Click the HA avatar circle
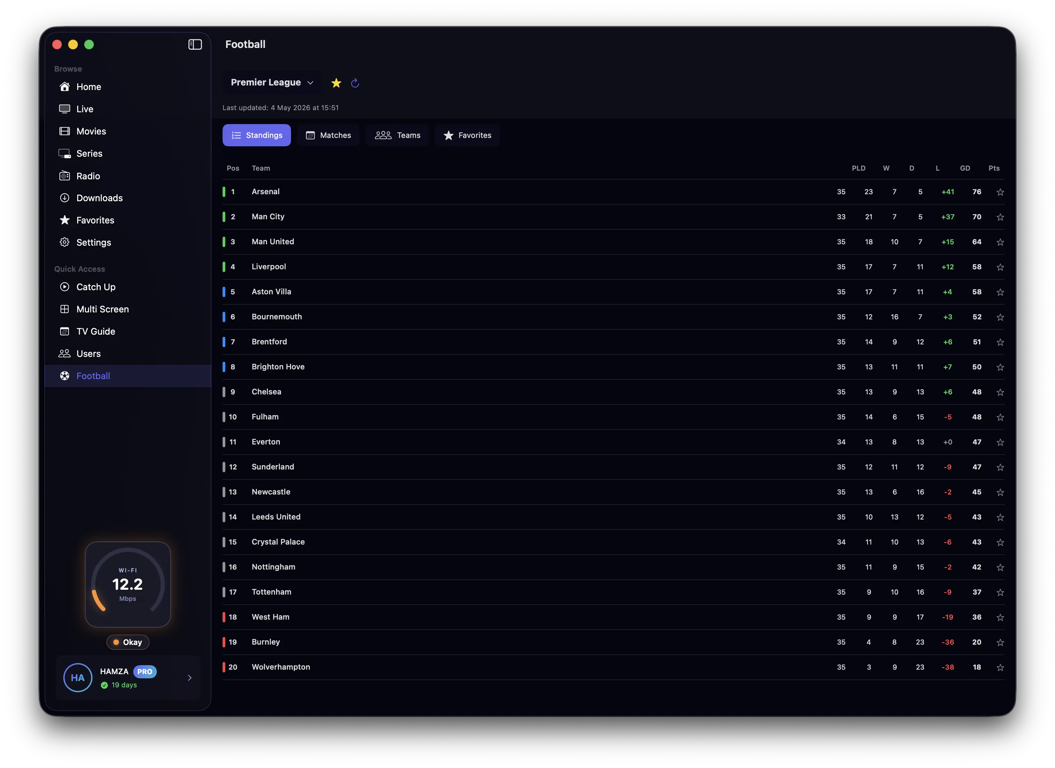The image size is (1055, 768). point(78,678)
